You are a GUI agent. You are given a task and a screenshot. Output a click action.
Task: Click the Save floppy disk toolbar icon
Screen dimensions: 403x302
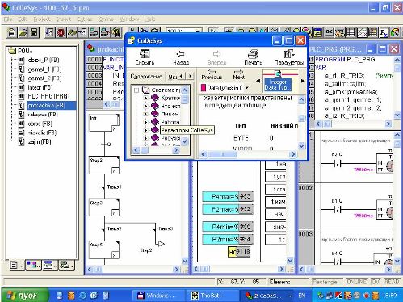pos(34,32)
